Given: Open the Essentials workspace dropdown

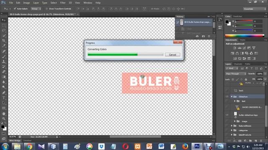Looking at the screenshot, I should coord(255,9).
